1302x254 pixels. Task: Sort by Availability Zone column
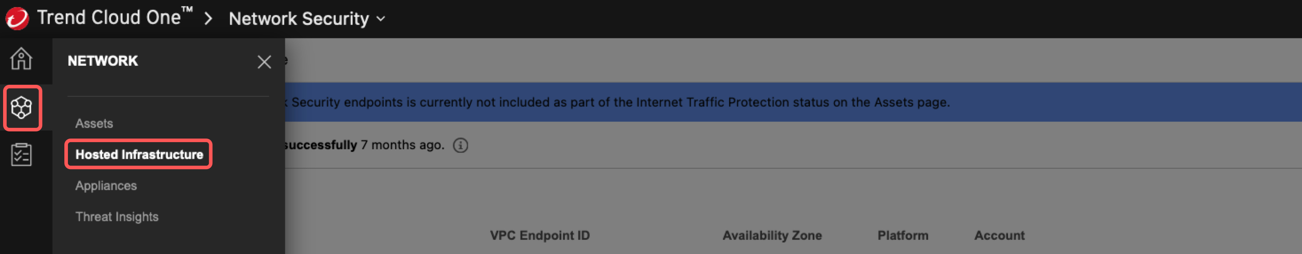pos(772,235)
